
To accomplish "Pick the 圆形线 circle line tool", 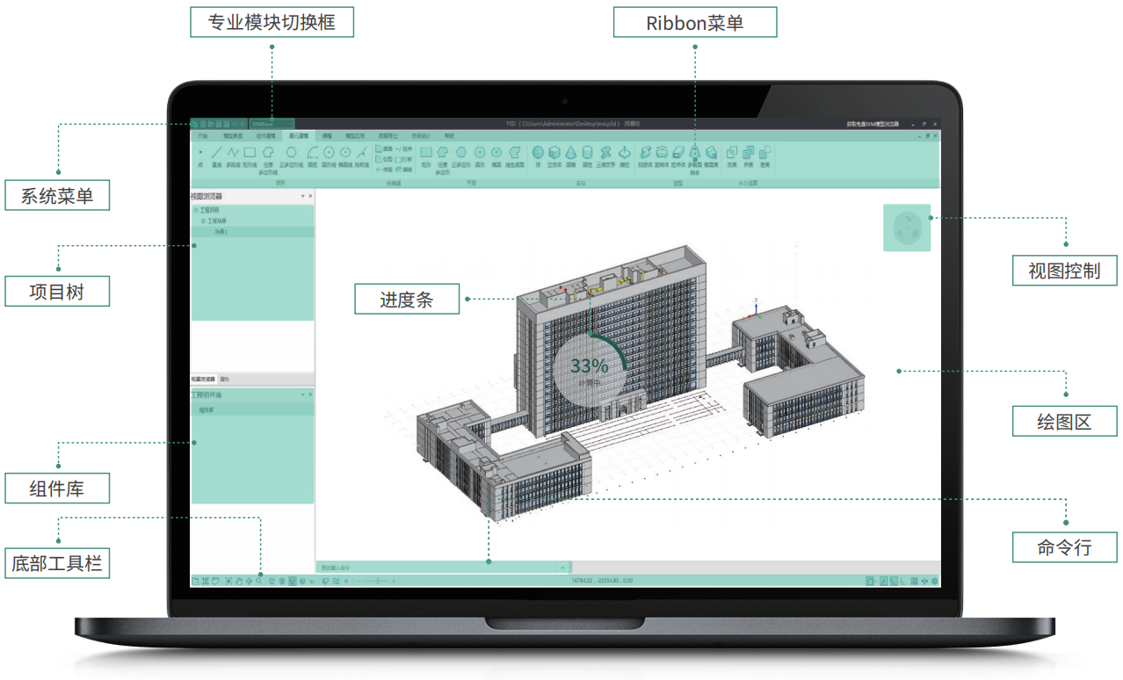I will 329,156.
